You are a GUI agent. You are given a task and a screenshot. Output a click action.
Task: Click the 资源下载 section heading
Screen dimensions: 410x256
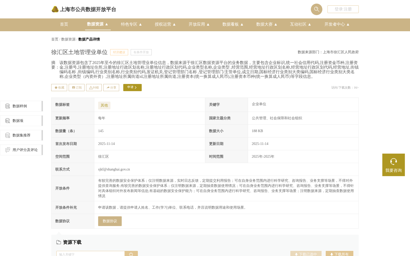point(72,242)
